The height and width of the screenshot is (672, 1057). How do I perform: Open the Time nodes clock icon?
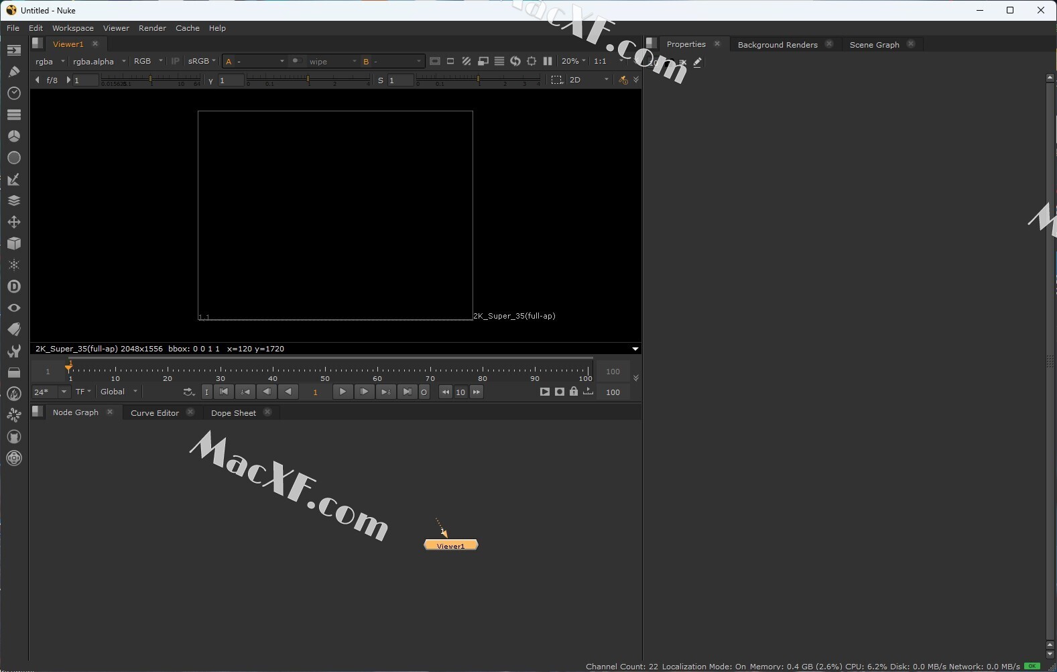pos(13,93)
